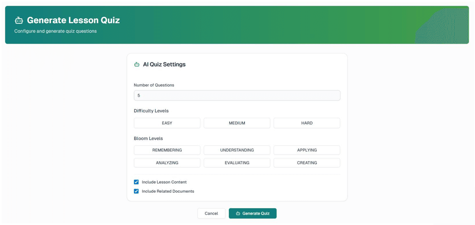Screen dimensions: 475x225
Task: Click the Number of Questions label
Action: click(x=154, y=85)
